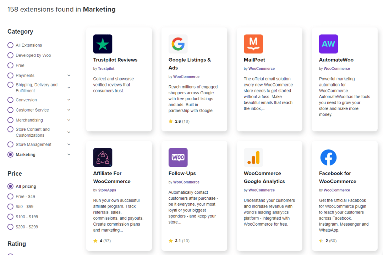Select the Follow-Ups Woo icon
Screen dimensions: 383x255
coord(178,157)
